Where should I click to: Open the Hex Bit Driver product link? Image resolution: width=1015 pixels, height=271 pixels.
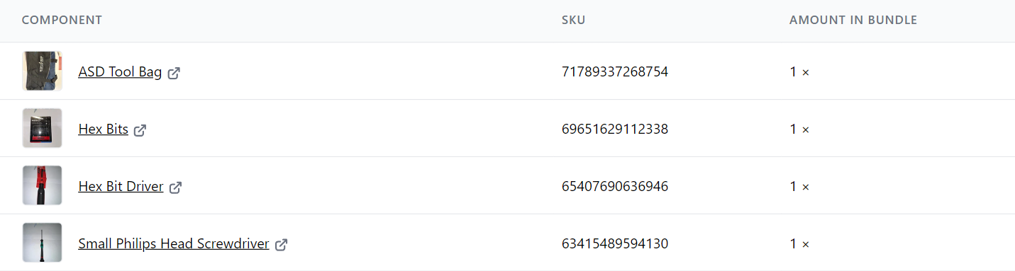(121, 187)
